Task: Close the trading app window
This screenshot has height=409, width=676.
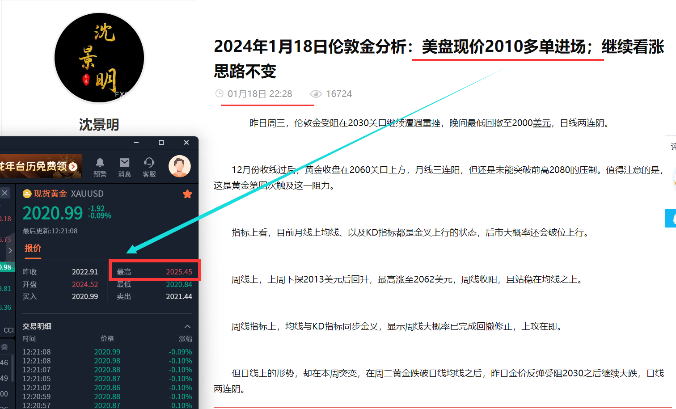Action: point(186,143)
